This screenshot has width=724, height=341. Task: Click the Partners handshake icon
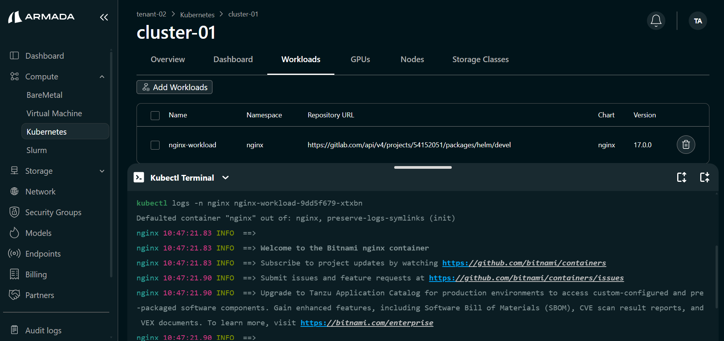click(x=14, y=295)
